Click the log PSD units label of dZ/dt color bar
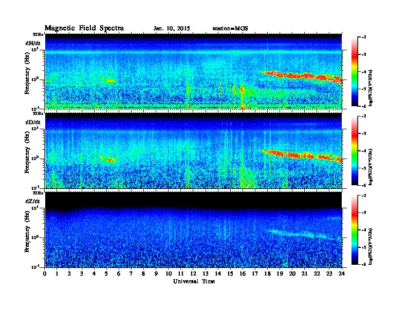 371,246
